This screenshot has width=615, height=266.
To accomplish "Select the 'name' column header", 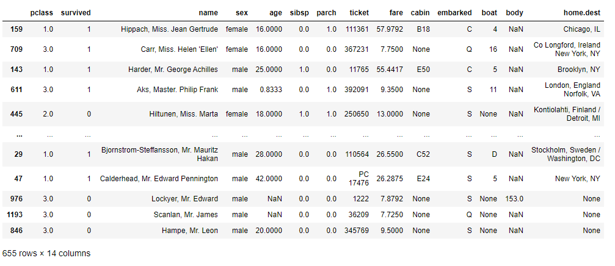I will (x=208, y=12).
